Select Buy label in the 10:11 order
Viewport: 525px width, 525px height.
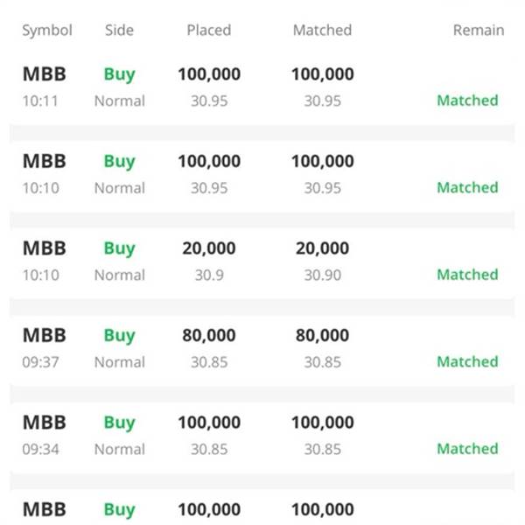click(120, 74)
